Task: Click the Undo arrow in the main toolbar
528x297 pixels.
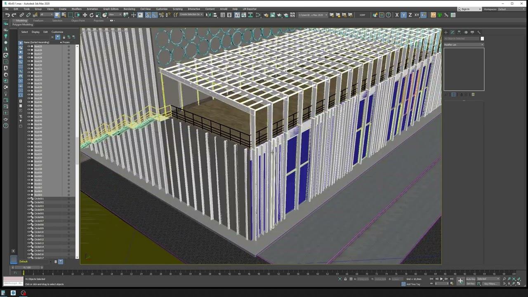Action: point(7,15)
